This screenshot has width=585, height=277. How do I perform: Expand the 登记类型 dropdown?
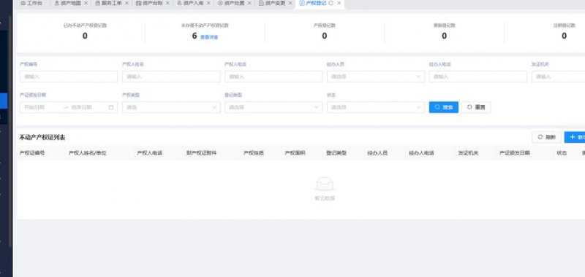[273, 107]
